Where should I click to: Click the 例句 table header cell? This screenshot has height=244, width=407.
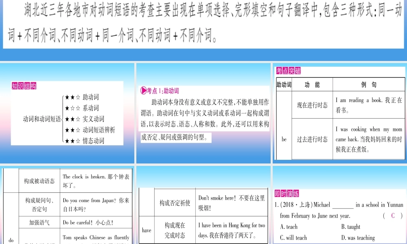[369, 85]
